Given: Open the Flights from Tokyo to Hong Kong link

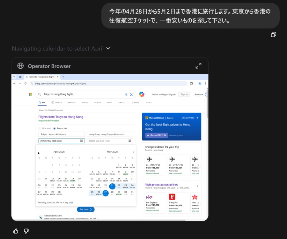Looking at the screenshot, I should tap(61, 117).
